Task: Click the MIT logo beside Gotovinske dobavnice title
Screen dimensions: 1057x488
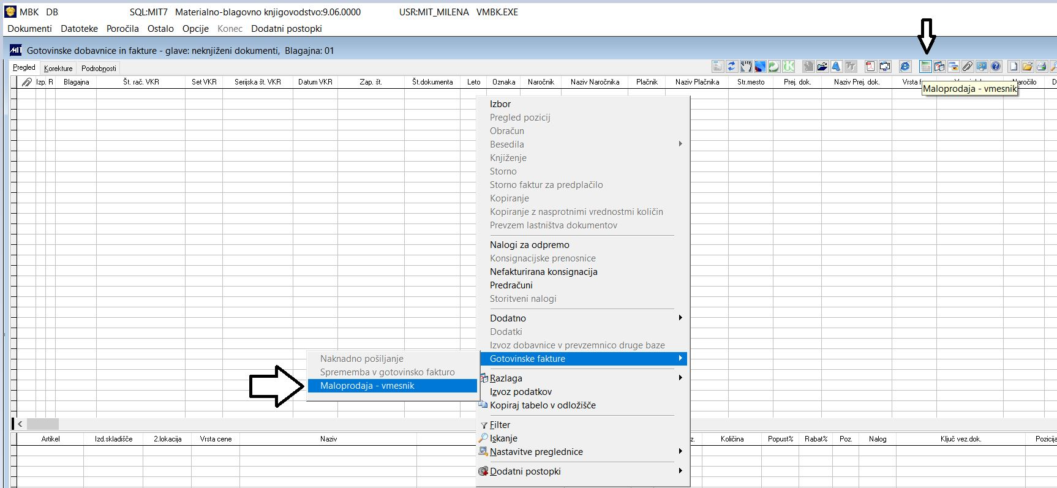Action: pyautogui.click(x=16, y=50)
